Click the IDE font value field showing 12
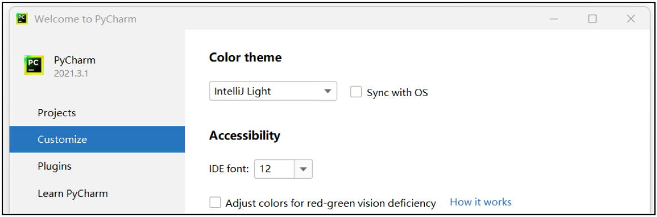 click(x=275, y=169)
